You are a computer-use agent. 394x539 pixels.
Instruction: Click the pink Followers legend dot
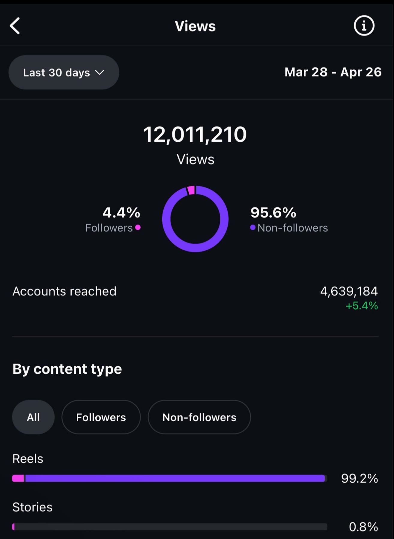click(x=138, y=228)
